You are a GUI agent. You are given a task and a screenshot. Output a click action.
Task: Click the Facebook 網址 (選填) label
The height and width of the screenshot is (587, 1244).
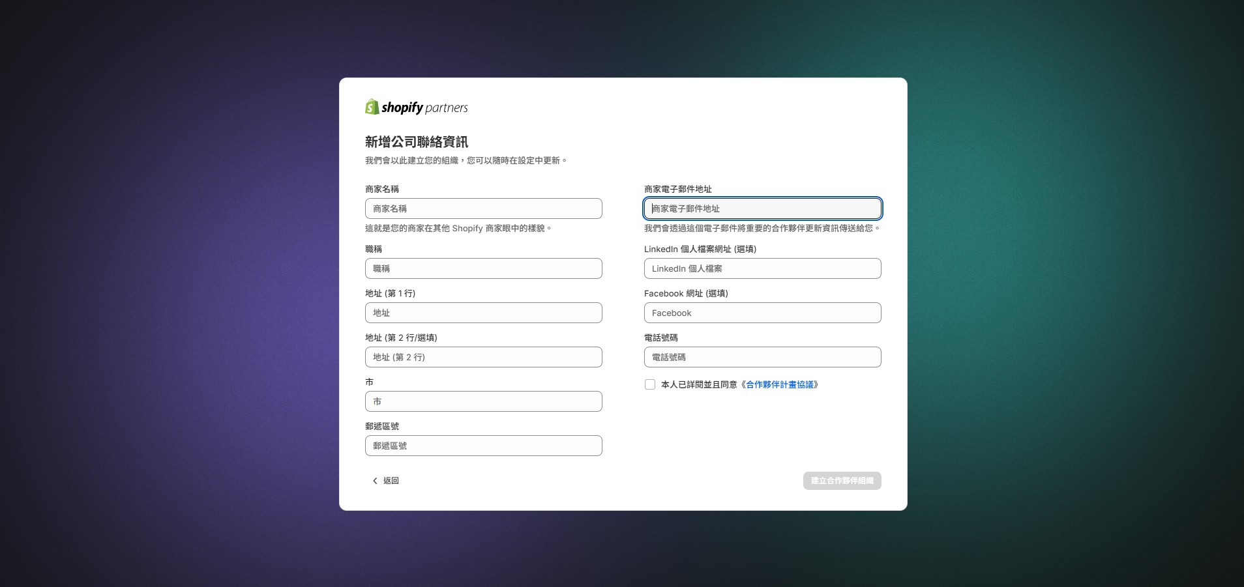click(686, 293)
